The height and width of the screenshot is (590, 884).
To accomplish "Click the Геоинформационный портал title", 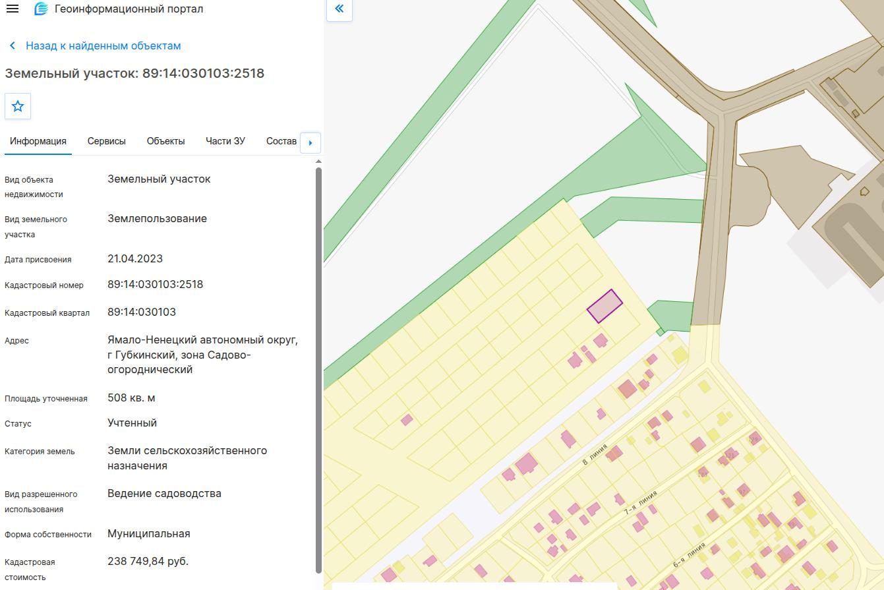I will (129, 9).
